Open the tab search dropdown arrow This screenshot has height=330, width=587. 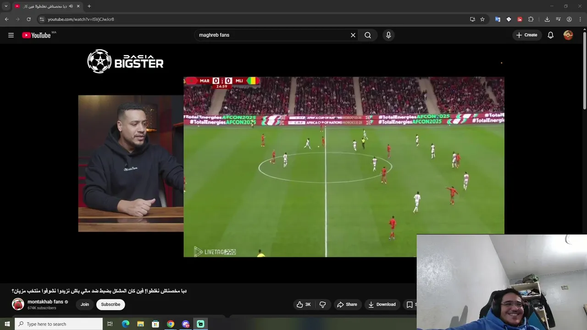click(x=6, y=6)
